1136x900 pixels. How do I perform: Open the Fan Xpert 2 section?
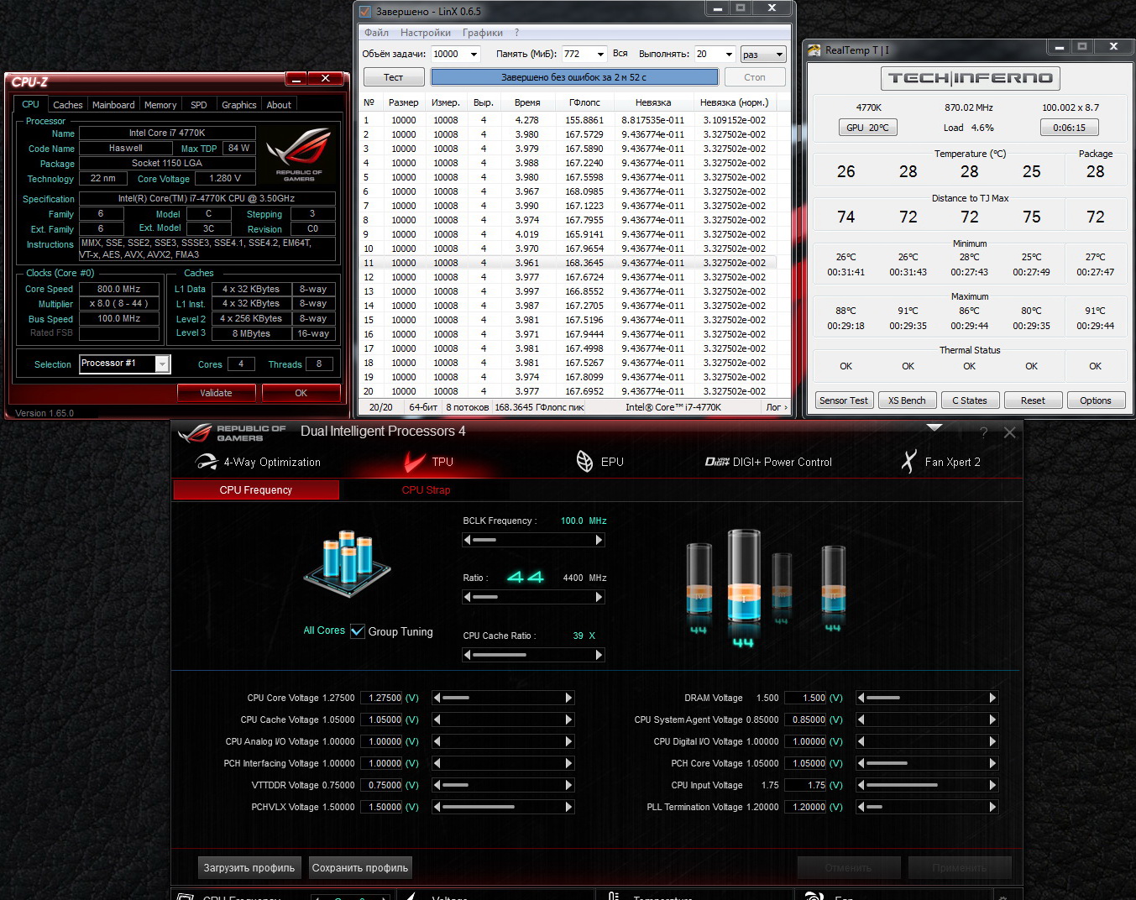click(940, 462)
